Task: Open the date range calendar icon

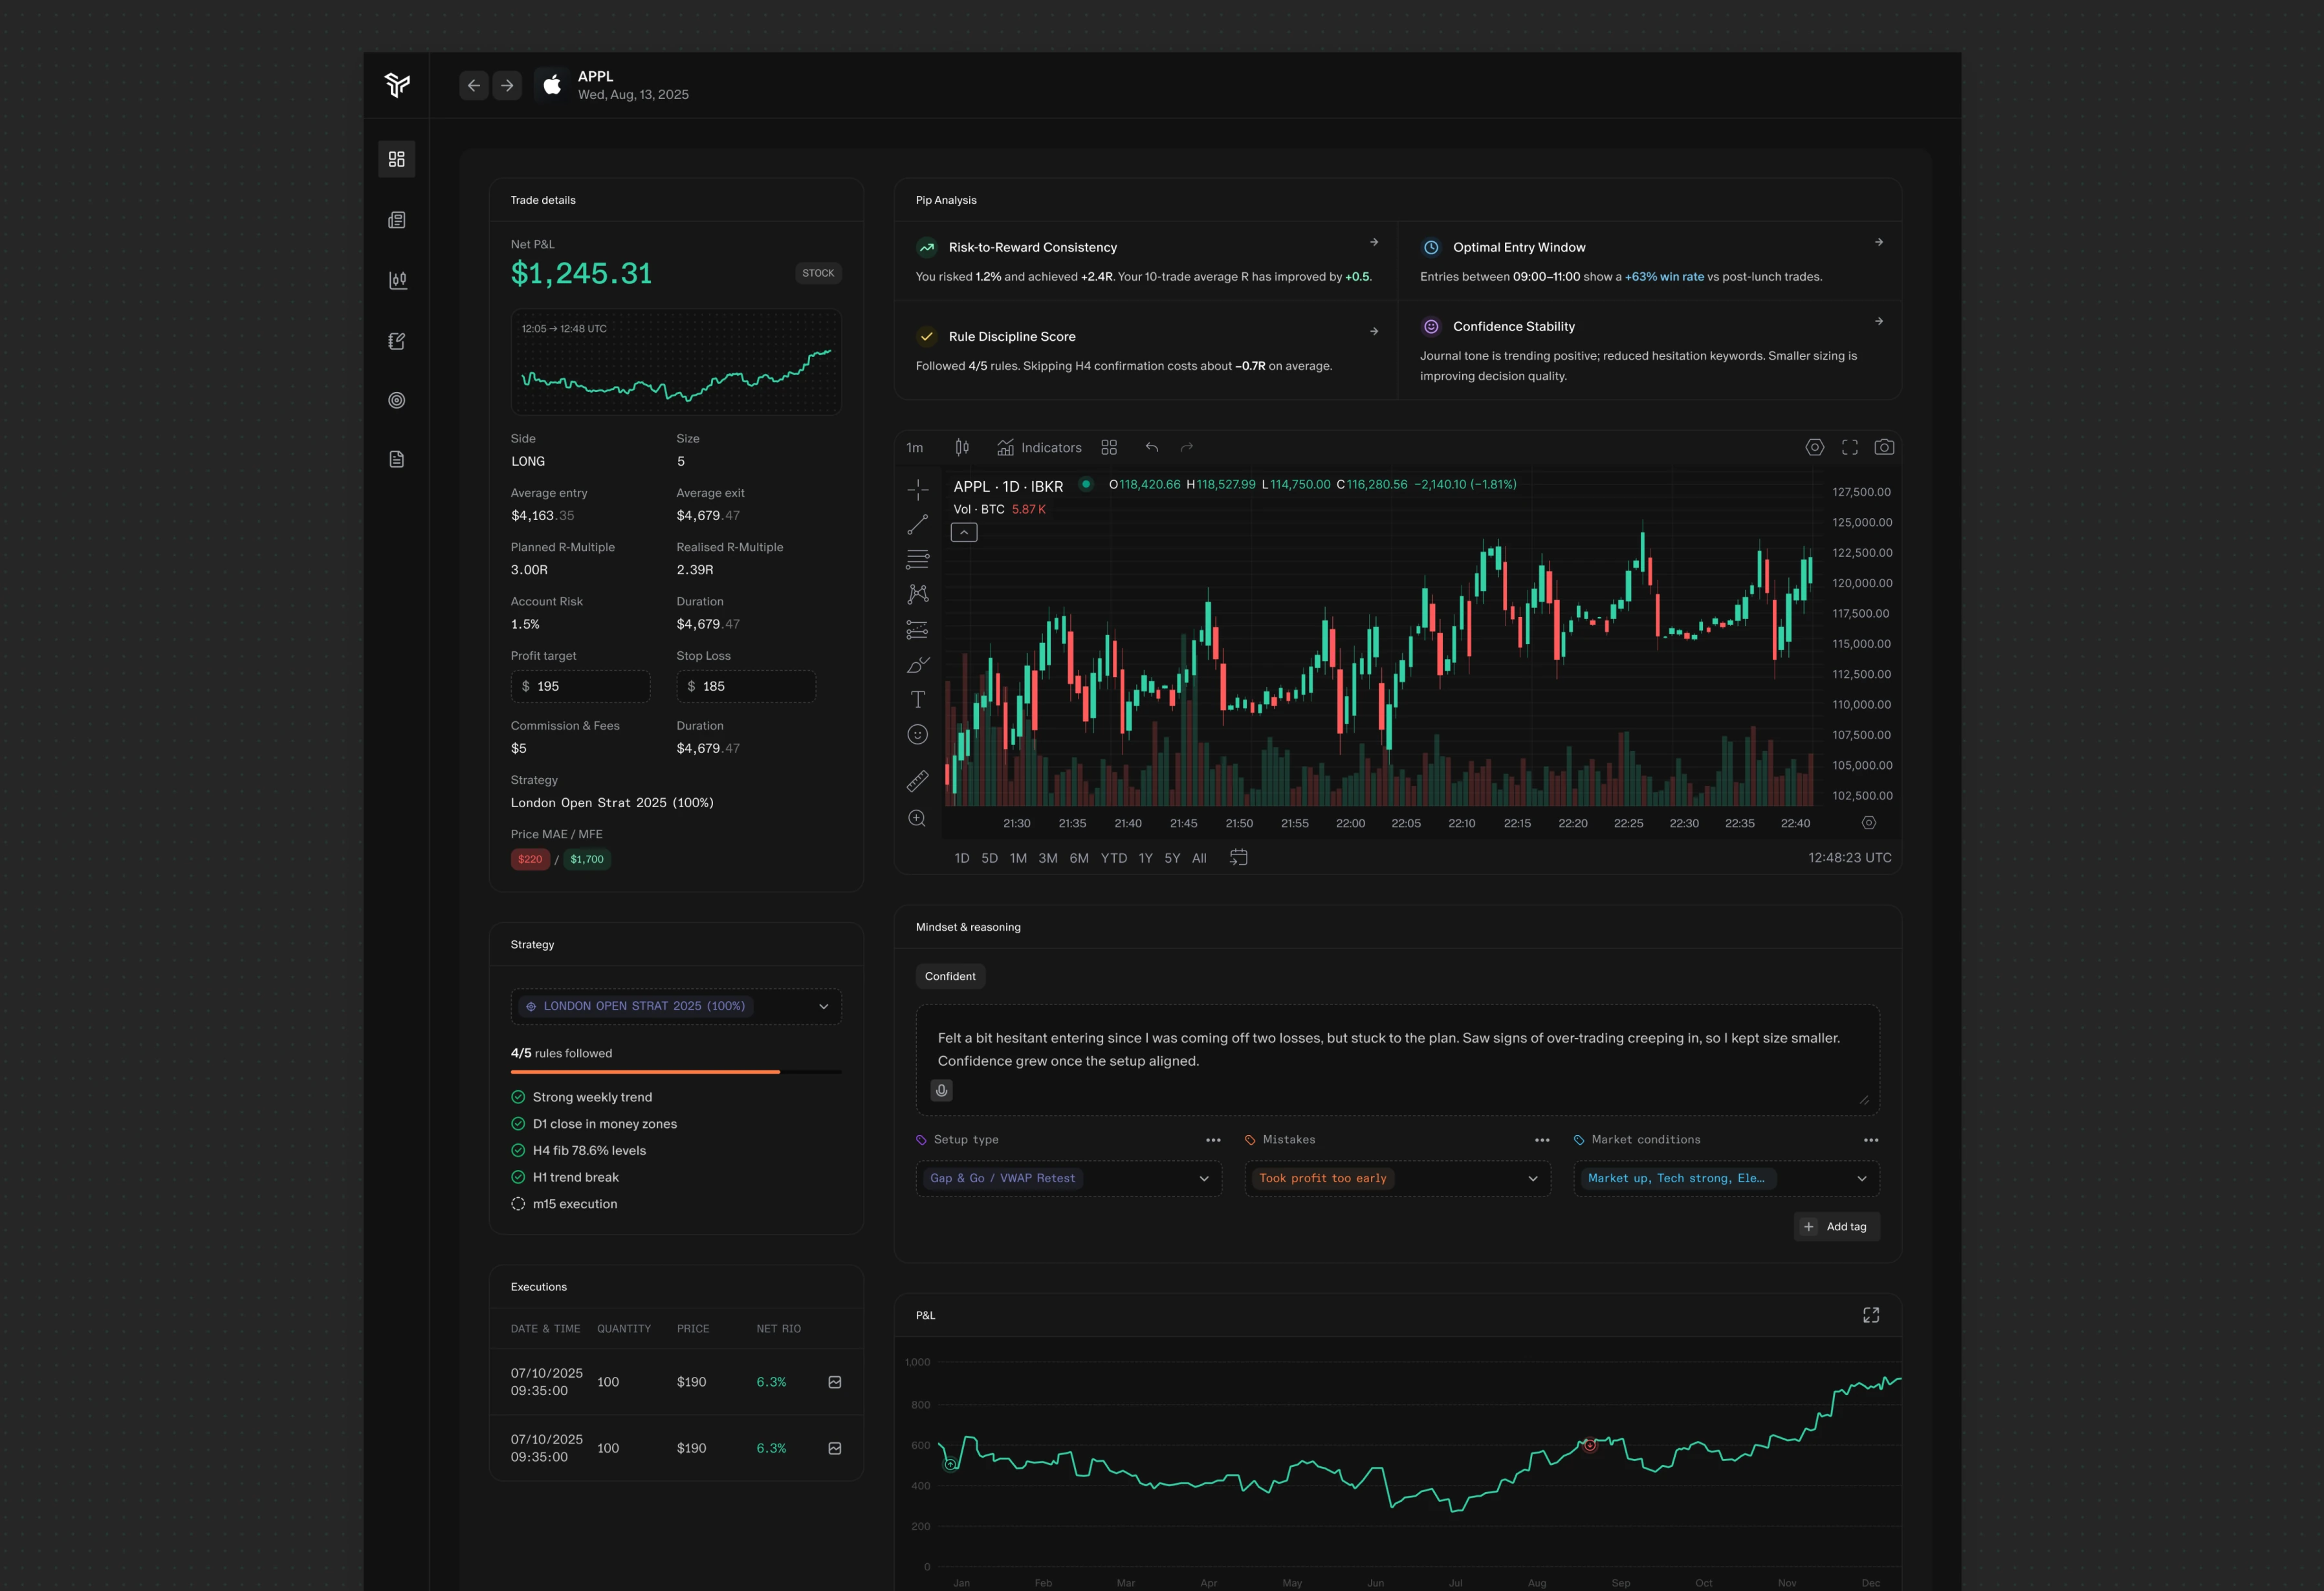Action: [1238, 858]
